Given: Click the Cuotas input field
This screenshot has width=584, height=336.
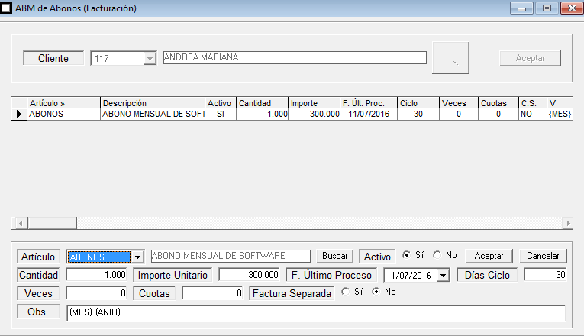Looking at the screenshot, I should point(212,293).
